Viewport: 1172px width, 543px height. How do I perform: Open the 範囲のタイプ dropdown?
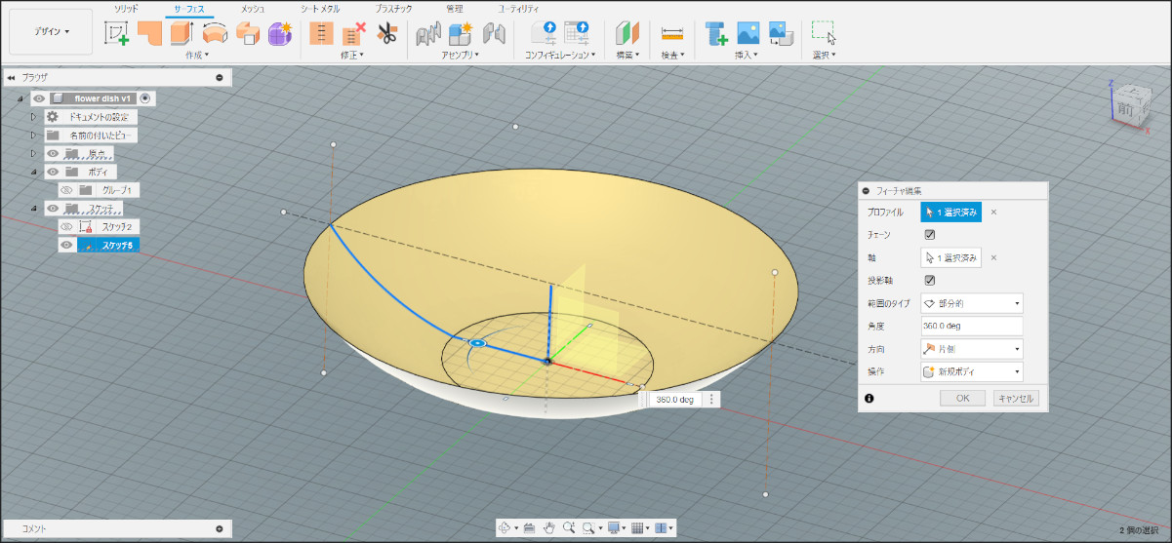pos(971,304)
